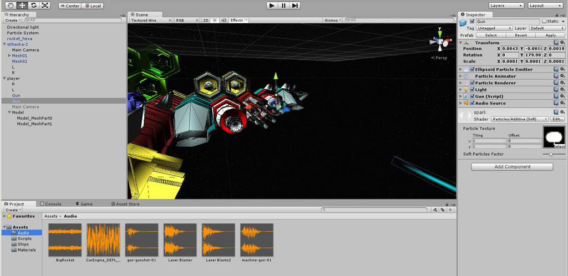Toggle scene lighting sun icon

click(215, 21)
